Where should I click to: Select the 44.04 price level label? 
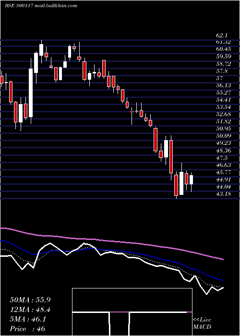tap(223, 187)
